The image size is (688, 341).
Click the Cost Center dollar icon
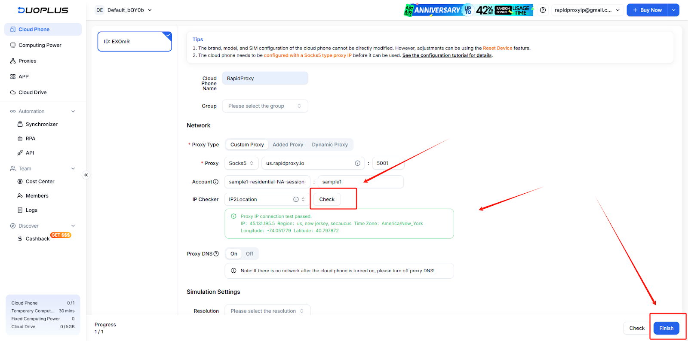pos(20,182)
